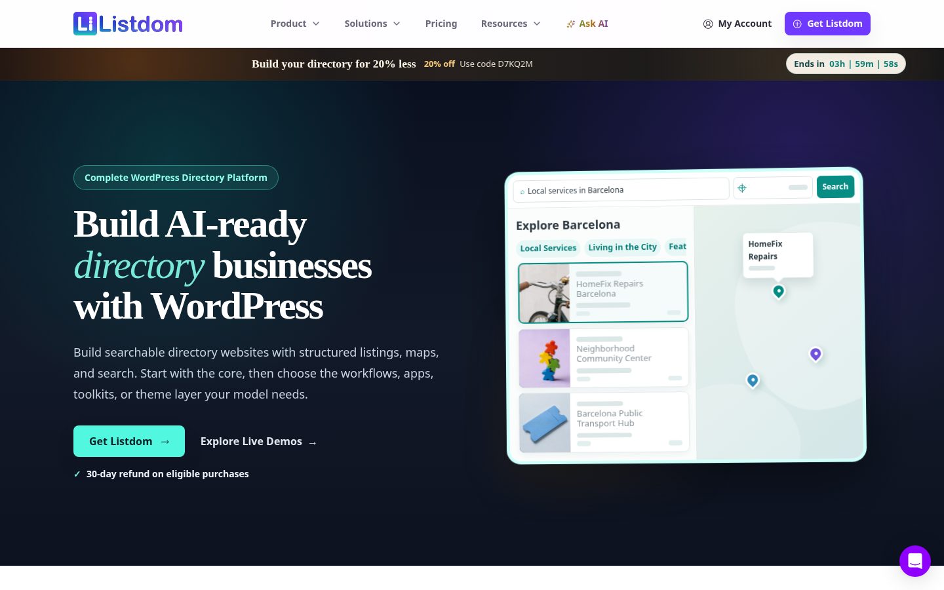Select the partially visible Feat tab
Viewport: 944px width, 590px height.
click(x=677, y=246)
